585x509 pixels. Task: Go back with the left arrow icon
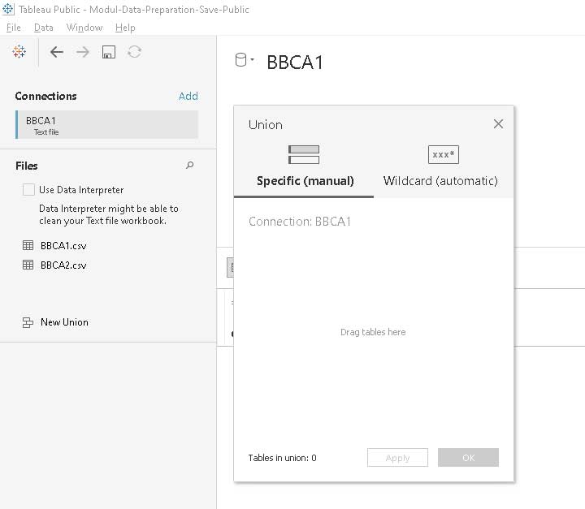pyautogui.click(x=56, y=52)
